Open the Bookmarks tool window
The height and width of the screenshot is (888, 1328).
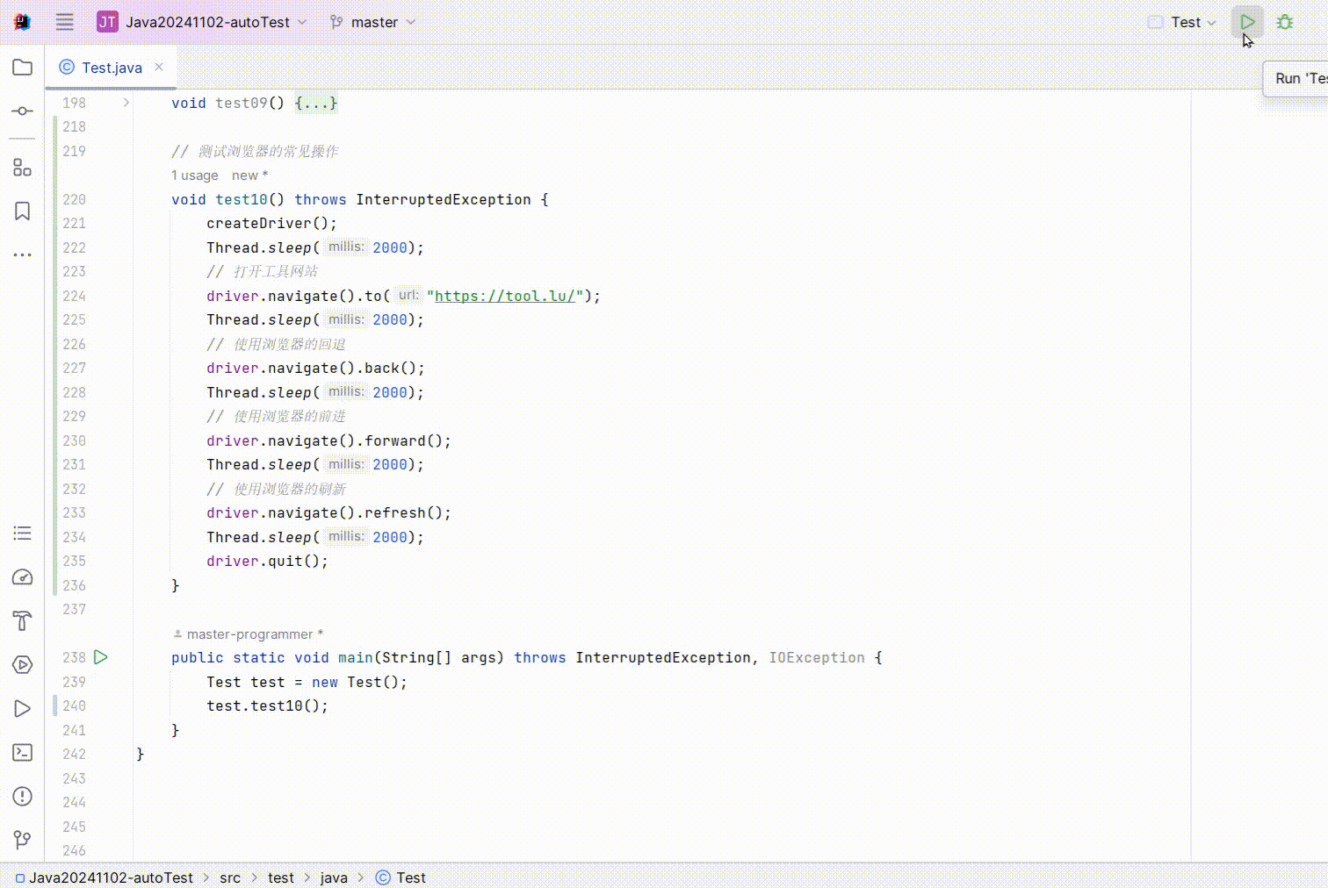pos(23,211)
